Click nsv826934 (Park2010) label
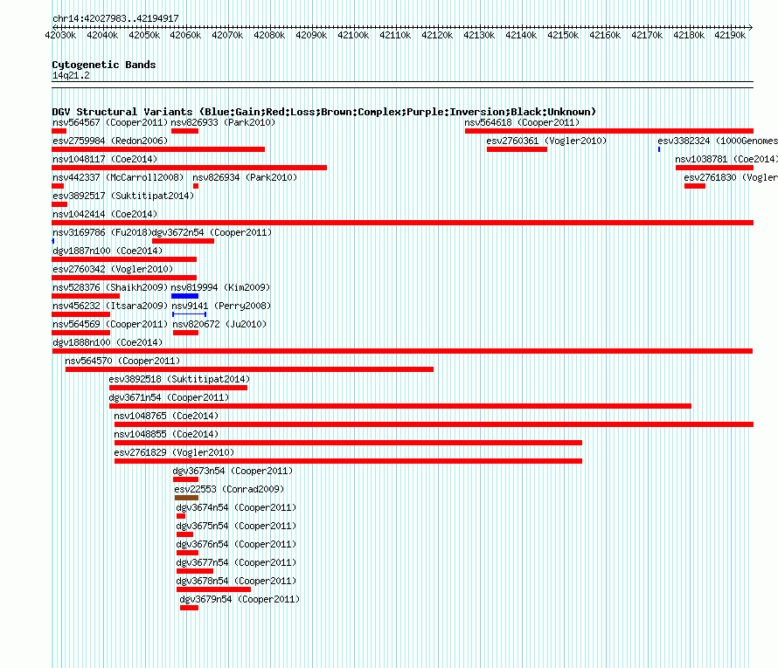 tap(245, 177)
